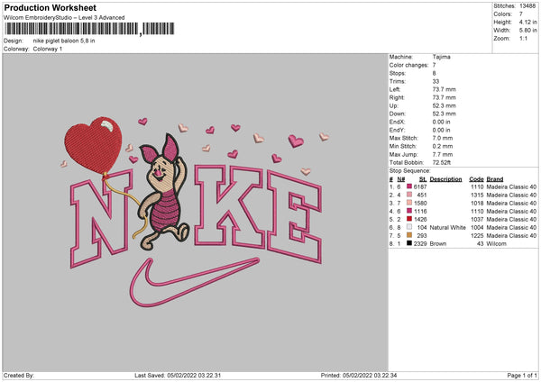Screen dimensions: 541x382
Task: Select the Zoom value 1:1
Action: [523, 38]
